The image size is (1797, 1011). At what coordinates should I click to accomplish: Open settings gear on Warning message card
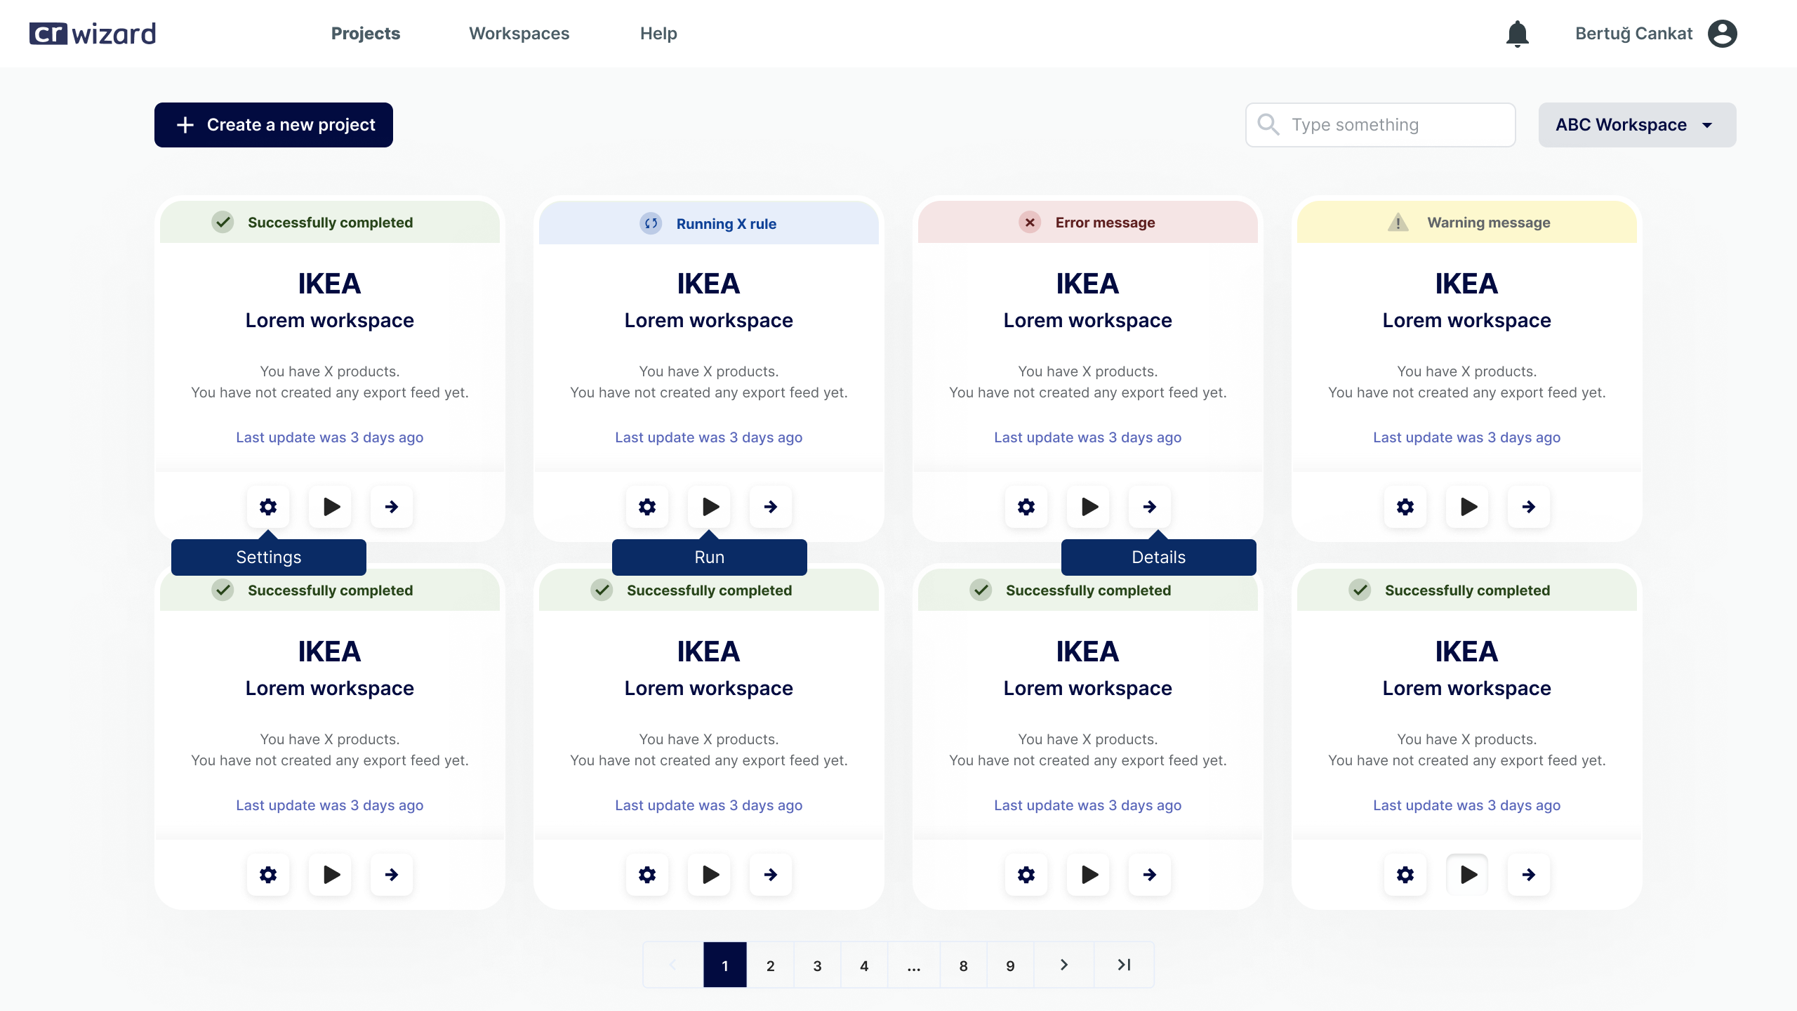[x=1405, y=506]
